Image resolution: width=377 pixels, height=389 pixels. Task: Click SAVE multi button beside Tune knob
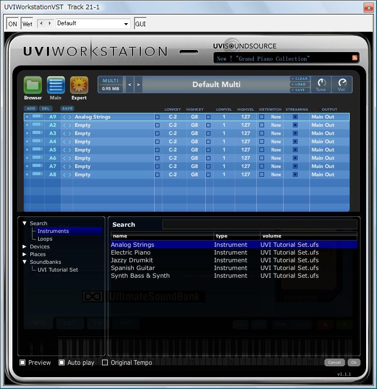300,90
